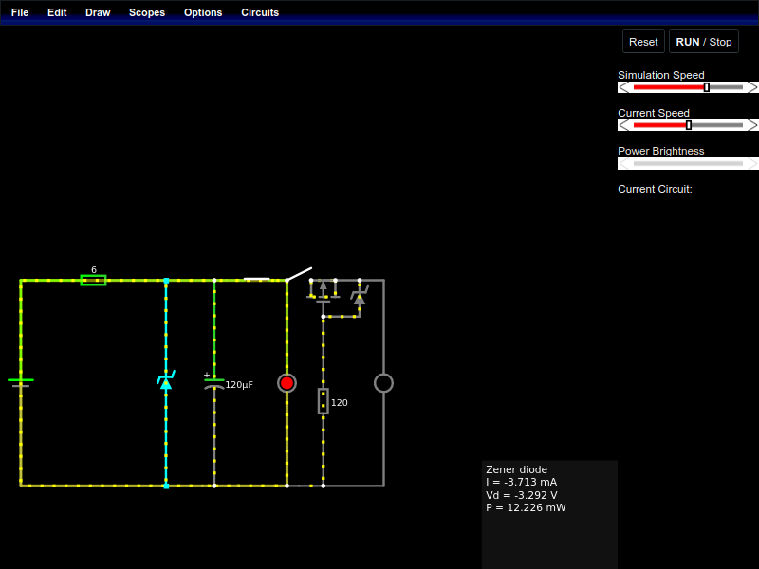Select the gray Zener diode near MOSFET
Viewport: 759px width, 569px height.
pos(359,297)
